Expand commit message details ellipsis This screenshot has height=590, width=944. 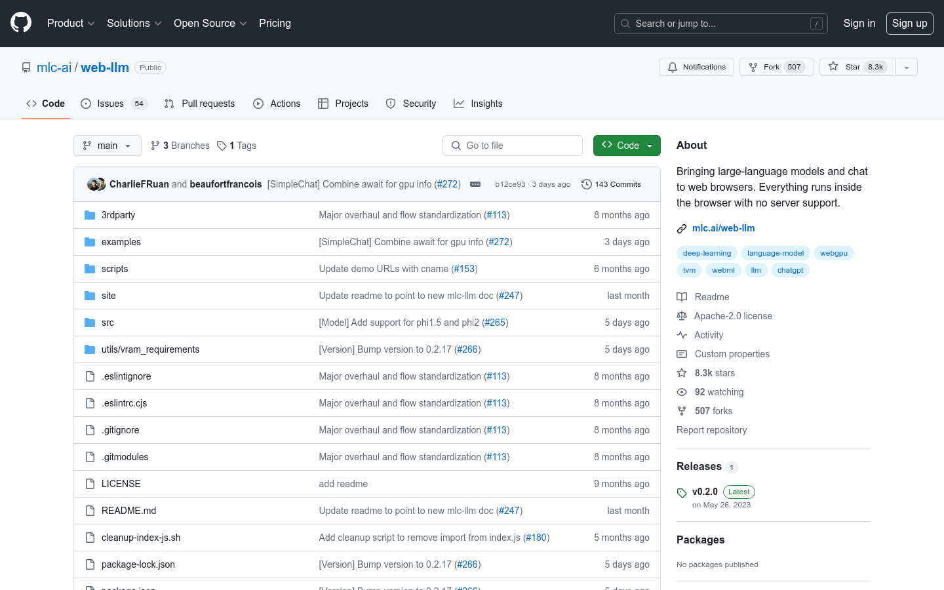click(x=475, y=184)
